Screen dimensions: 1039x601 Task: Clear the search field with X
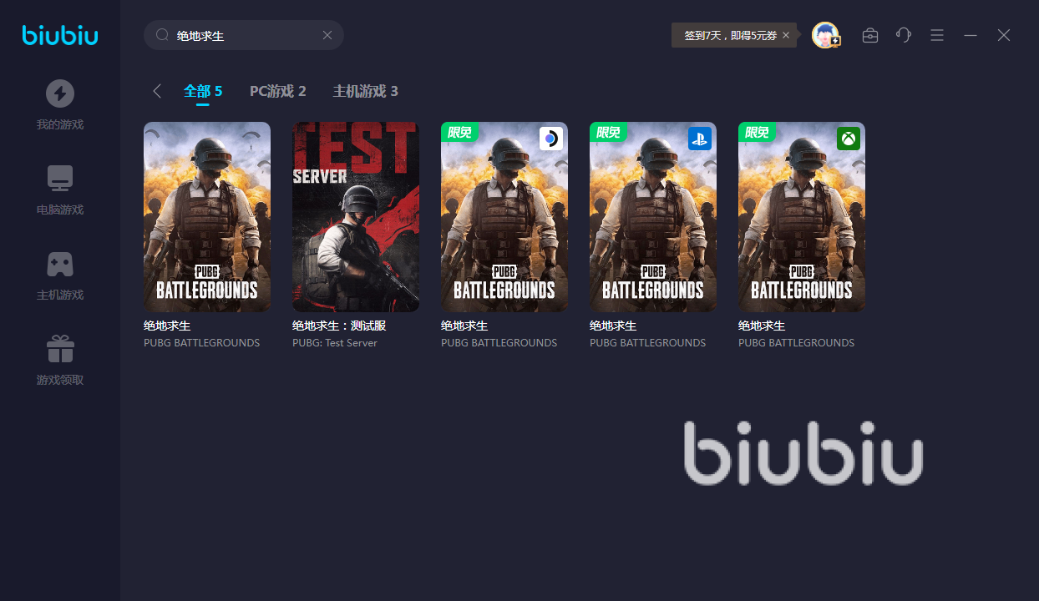(327, 35)
